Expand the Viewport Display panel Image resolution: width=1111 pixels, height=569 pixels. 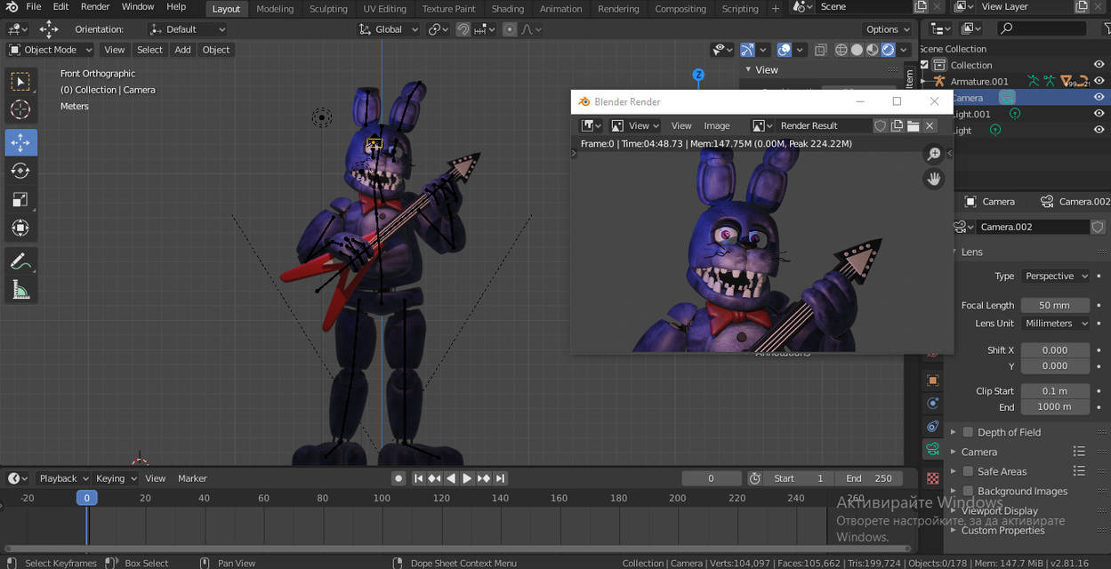(1000, 510)
